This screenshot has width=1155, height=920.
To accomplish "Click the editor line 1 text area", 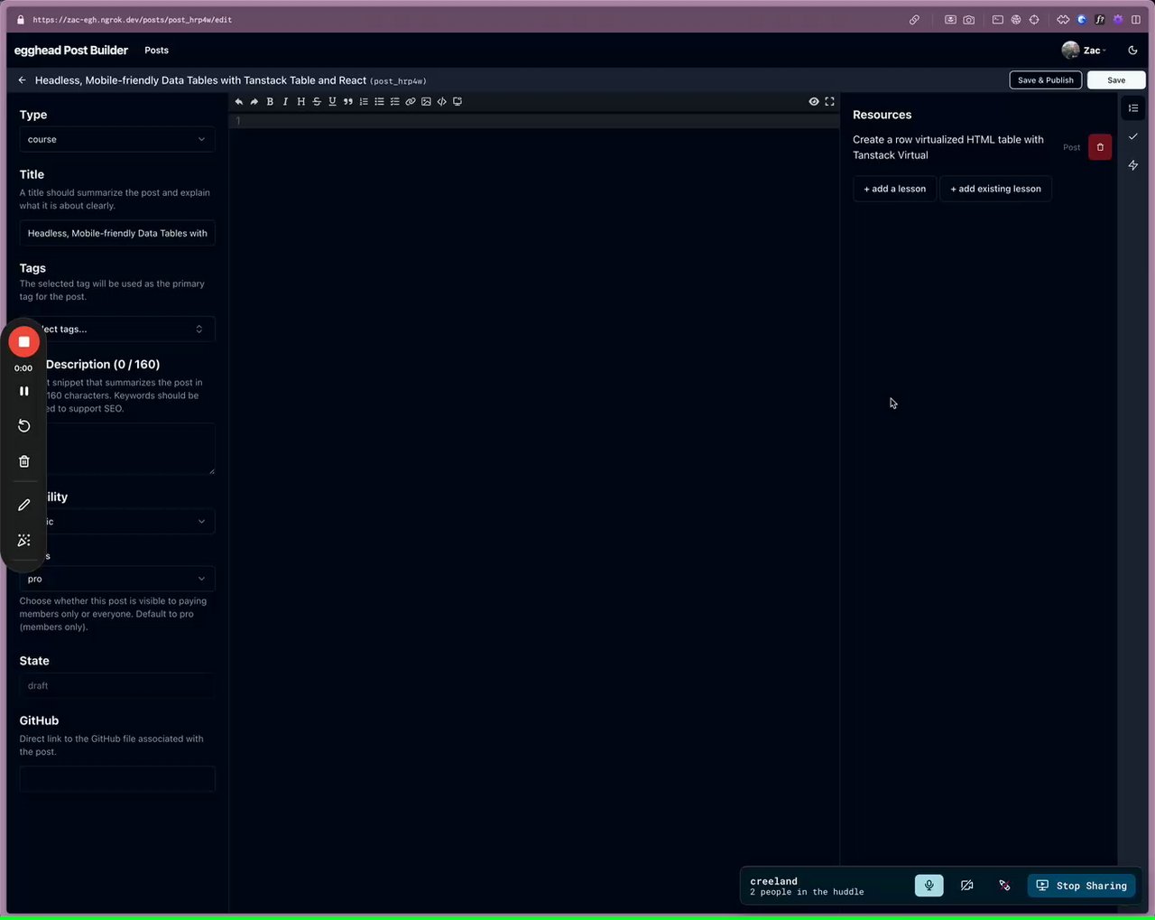I will [x=533, y=121].
